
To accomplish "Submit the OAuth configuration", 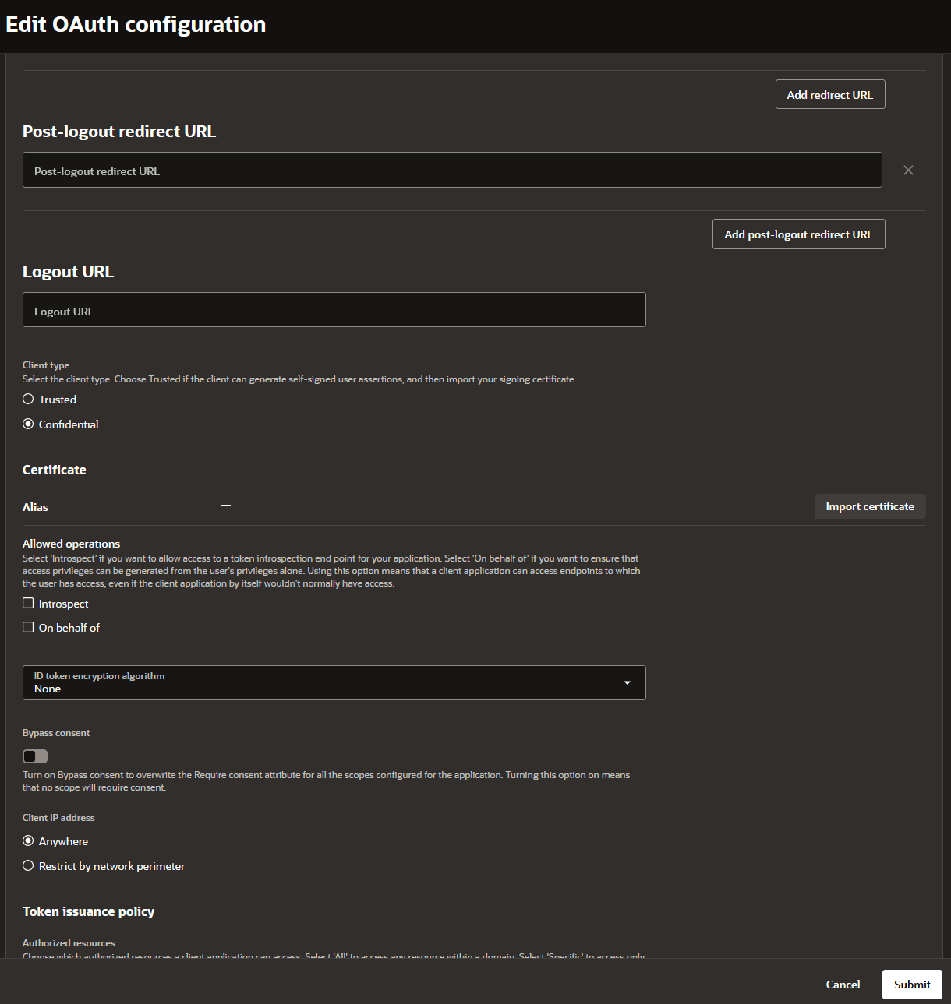I will 911,985.
